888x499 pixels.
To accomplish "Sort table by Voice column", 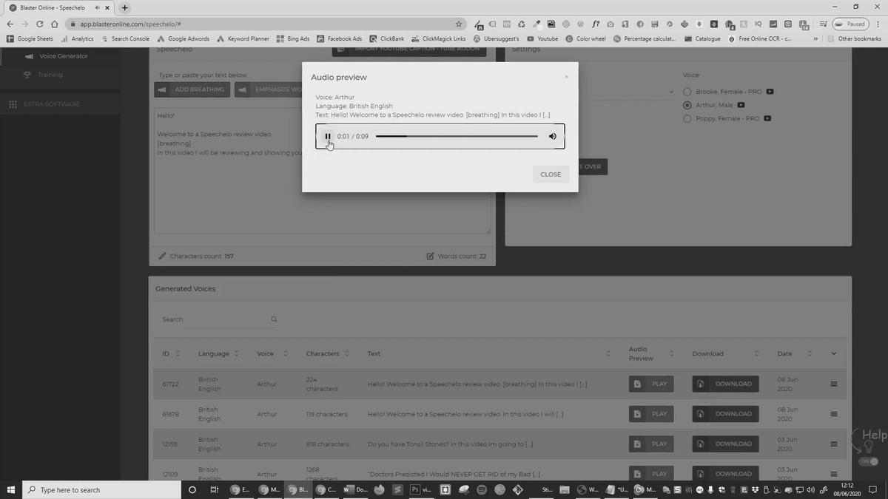I will (286, 353).
